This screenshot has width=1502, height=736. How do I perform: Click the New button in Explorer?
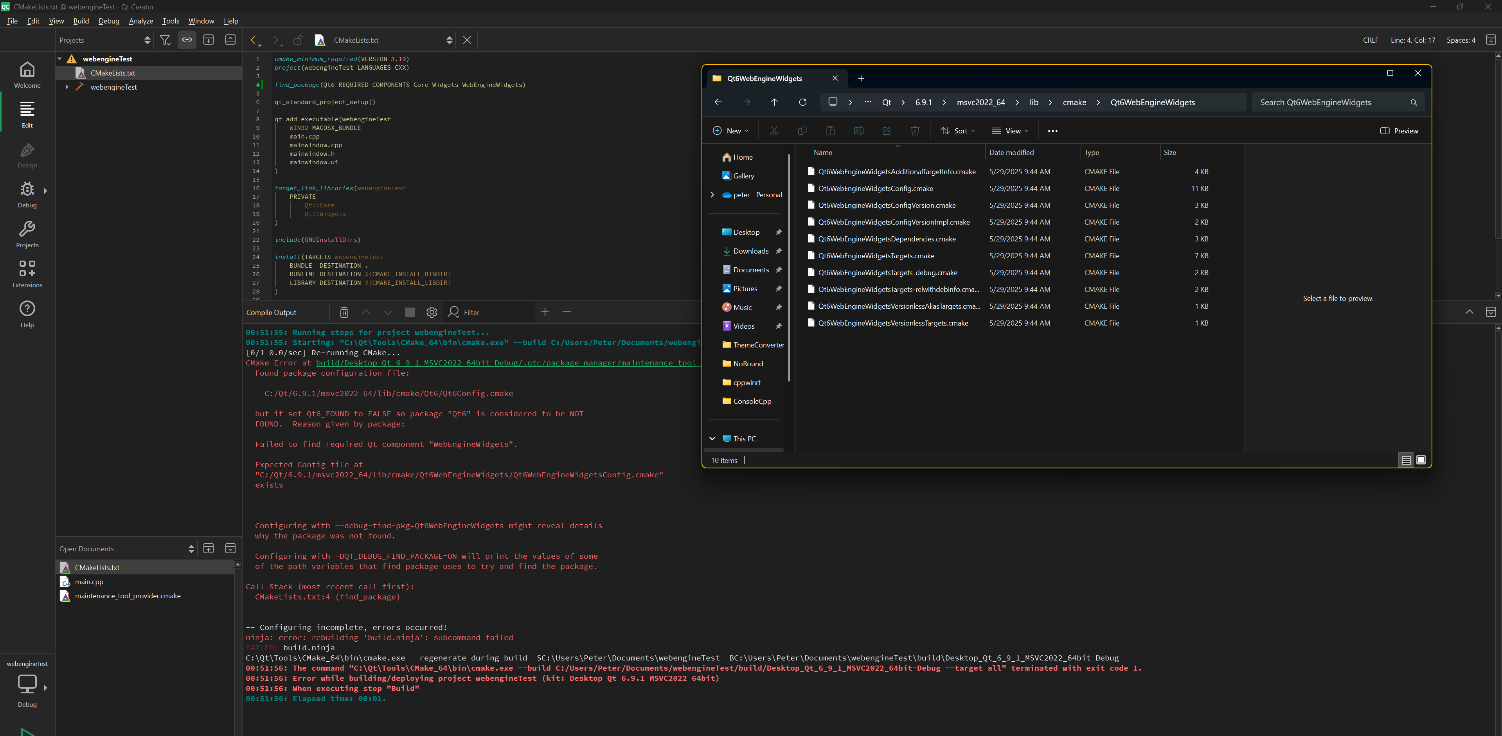tap(730, 131)
